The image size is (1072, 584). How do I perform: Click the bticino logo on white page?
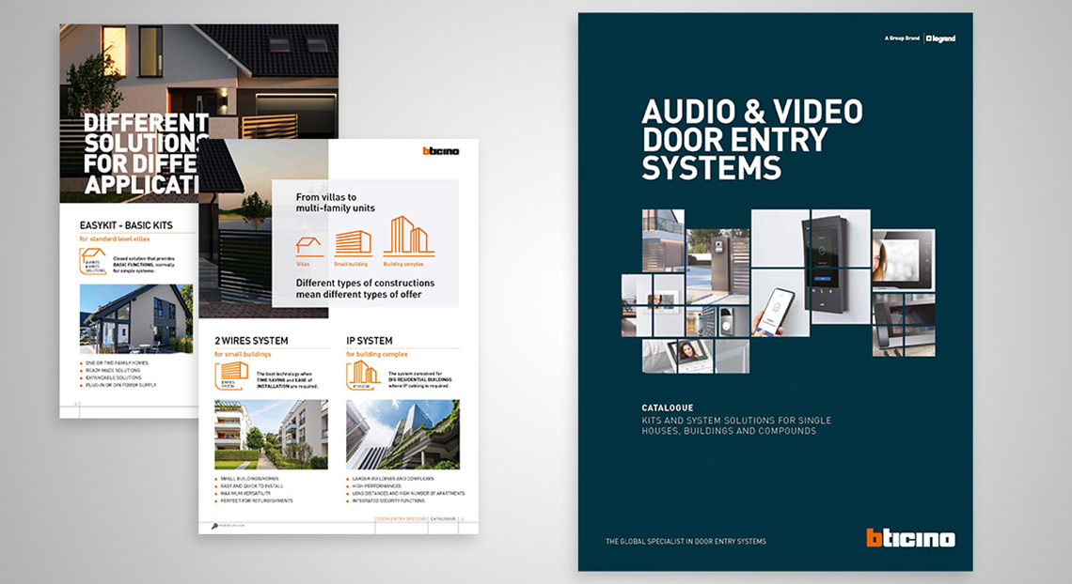440,151
